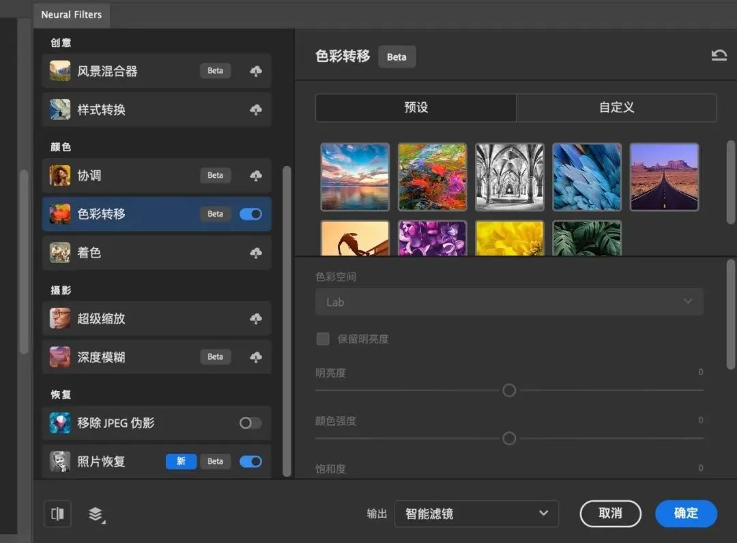Select the desert road preset thumbnail
Image resolution: width=737 pixels, height=543 pixels.
(x=664, y=176)
